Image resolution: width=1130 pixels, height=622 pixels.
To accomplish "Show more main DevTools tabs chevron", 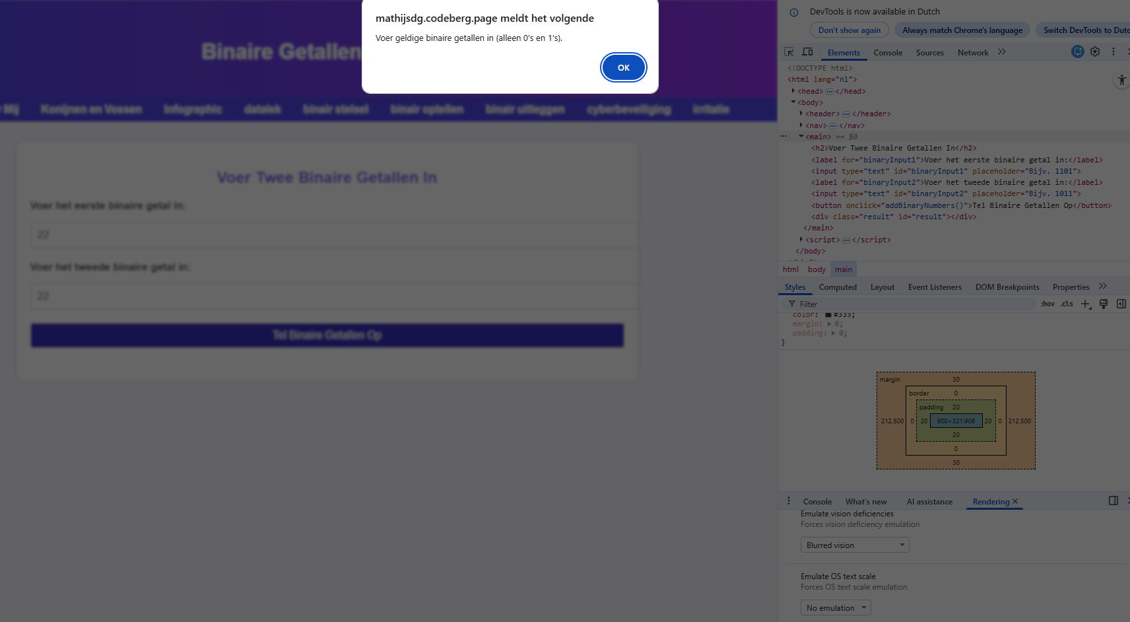I will 1002,52.
